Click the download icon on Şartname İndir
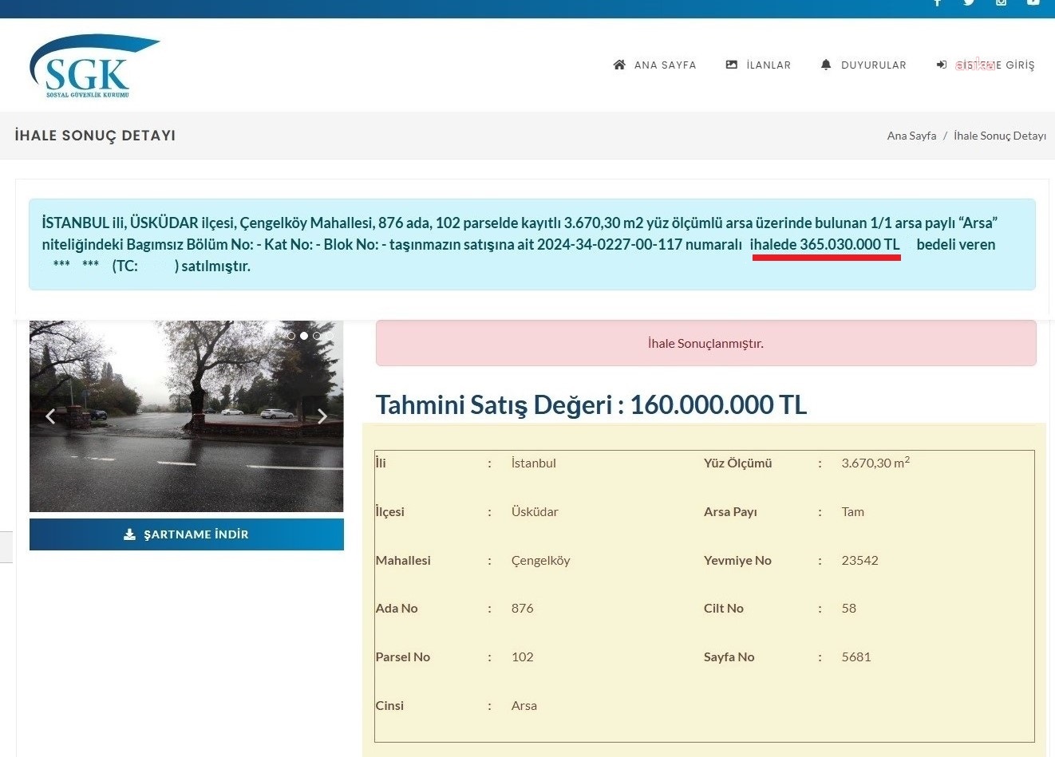This screenshot has width=1055, height=757. pyautogui.click(x=130, y=534)
